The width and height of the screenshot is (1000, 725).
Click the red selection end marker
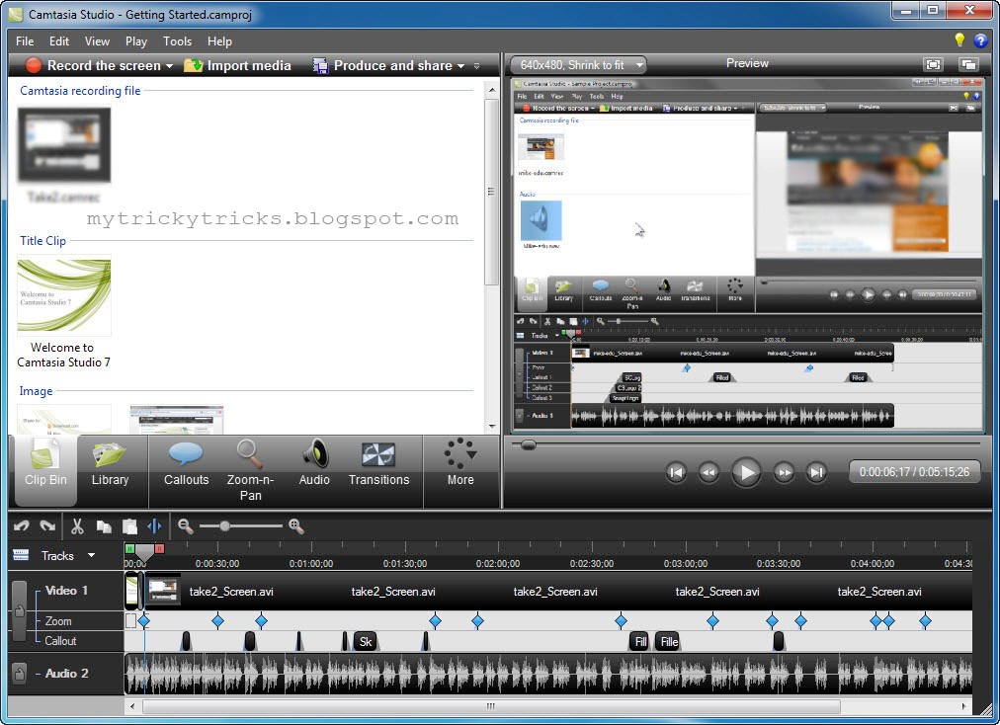[159, 549]
